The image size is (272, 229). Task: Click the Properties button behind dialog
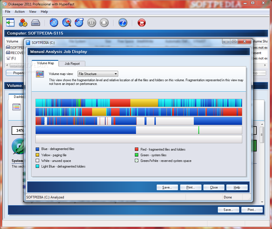[x=15, y=73]
